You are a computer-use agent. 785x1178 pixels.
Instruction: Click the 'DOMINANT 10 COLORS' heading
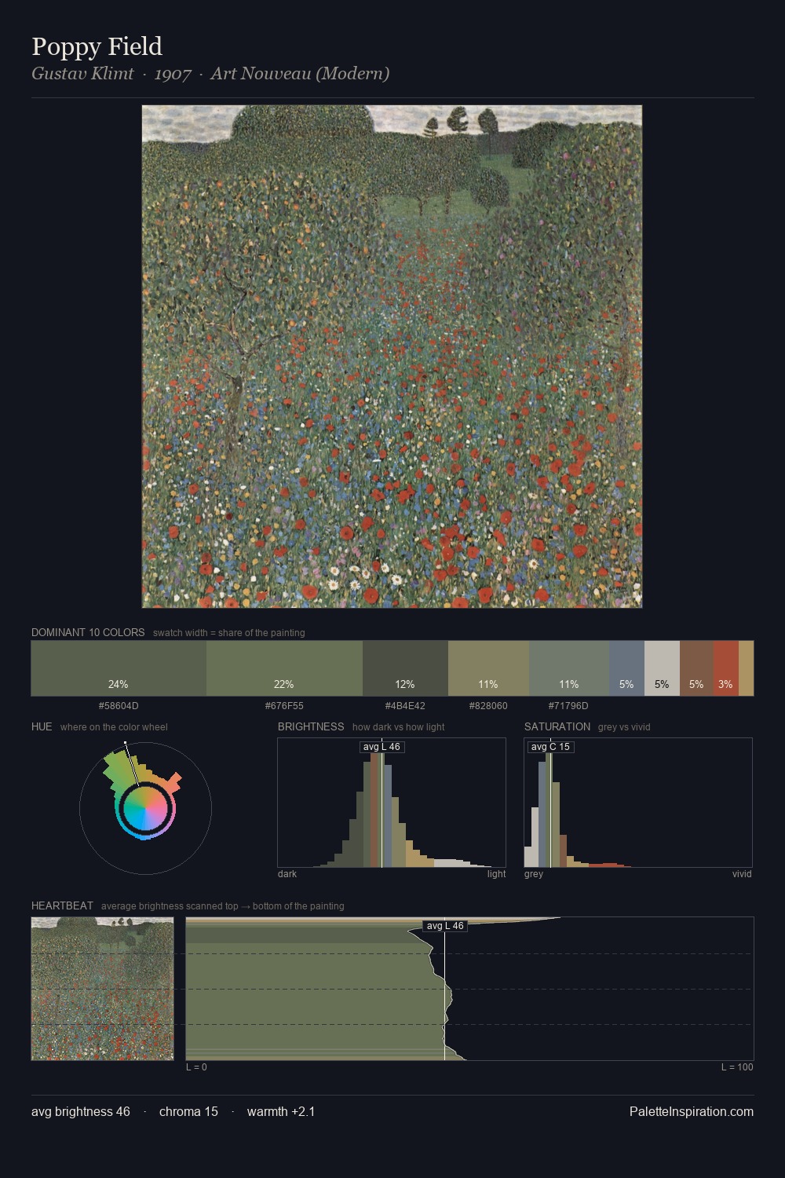tap(88, 632)
